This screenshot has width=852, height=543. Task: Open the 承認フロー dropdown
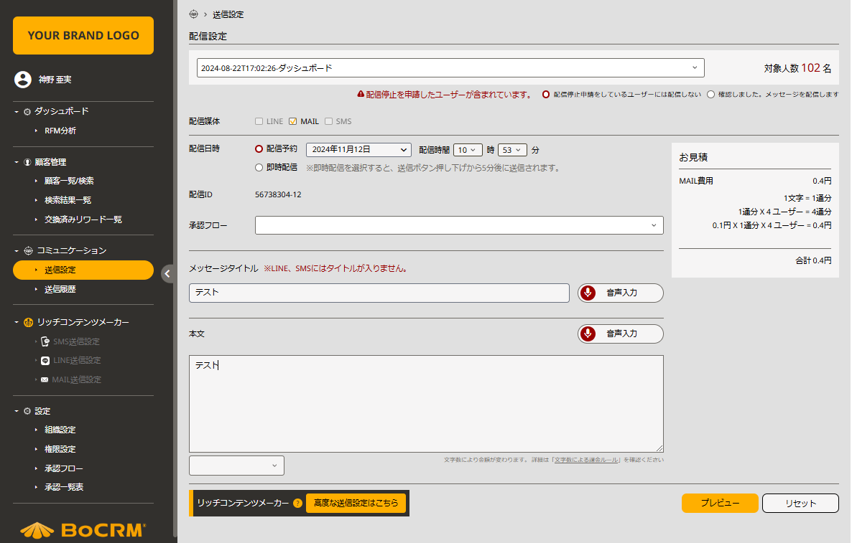click(x=459, y=225)
